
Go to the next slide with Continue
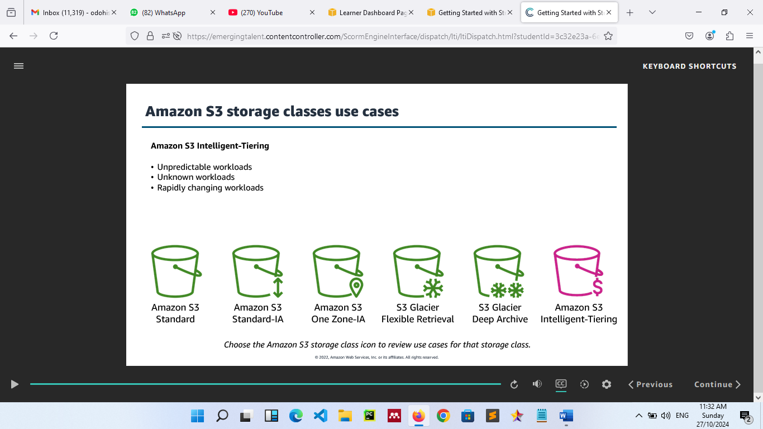tap(717, 384)
